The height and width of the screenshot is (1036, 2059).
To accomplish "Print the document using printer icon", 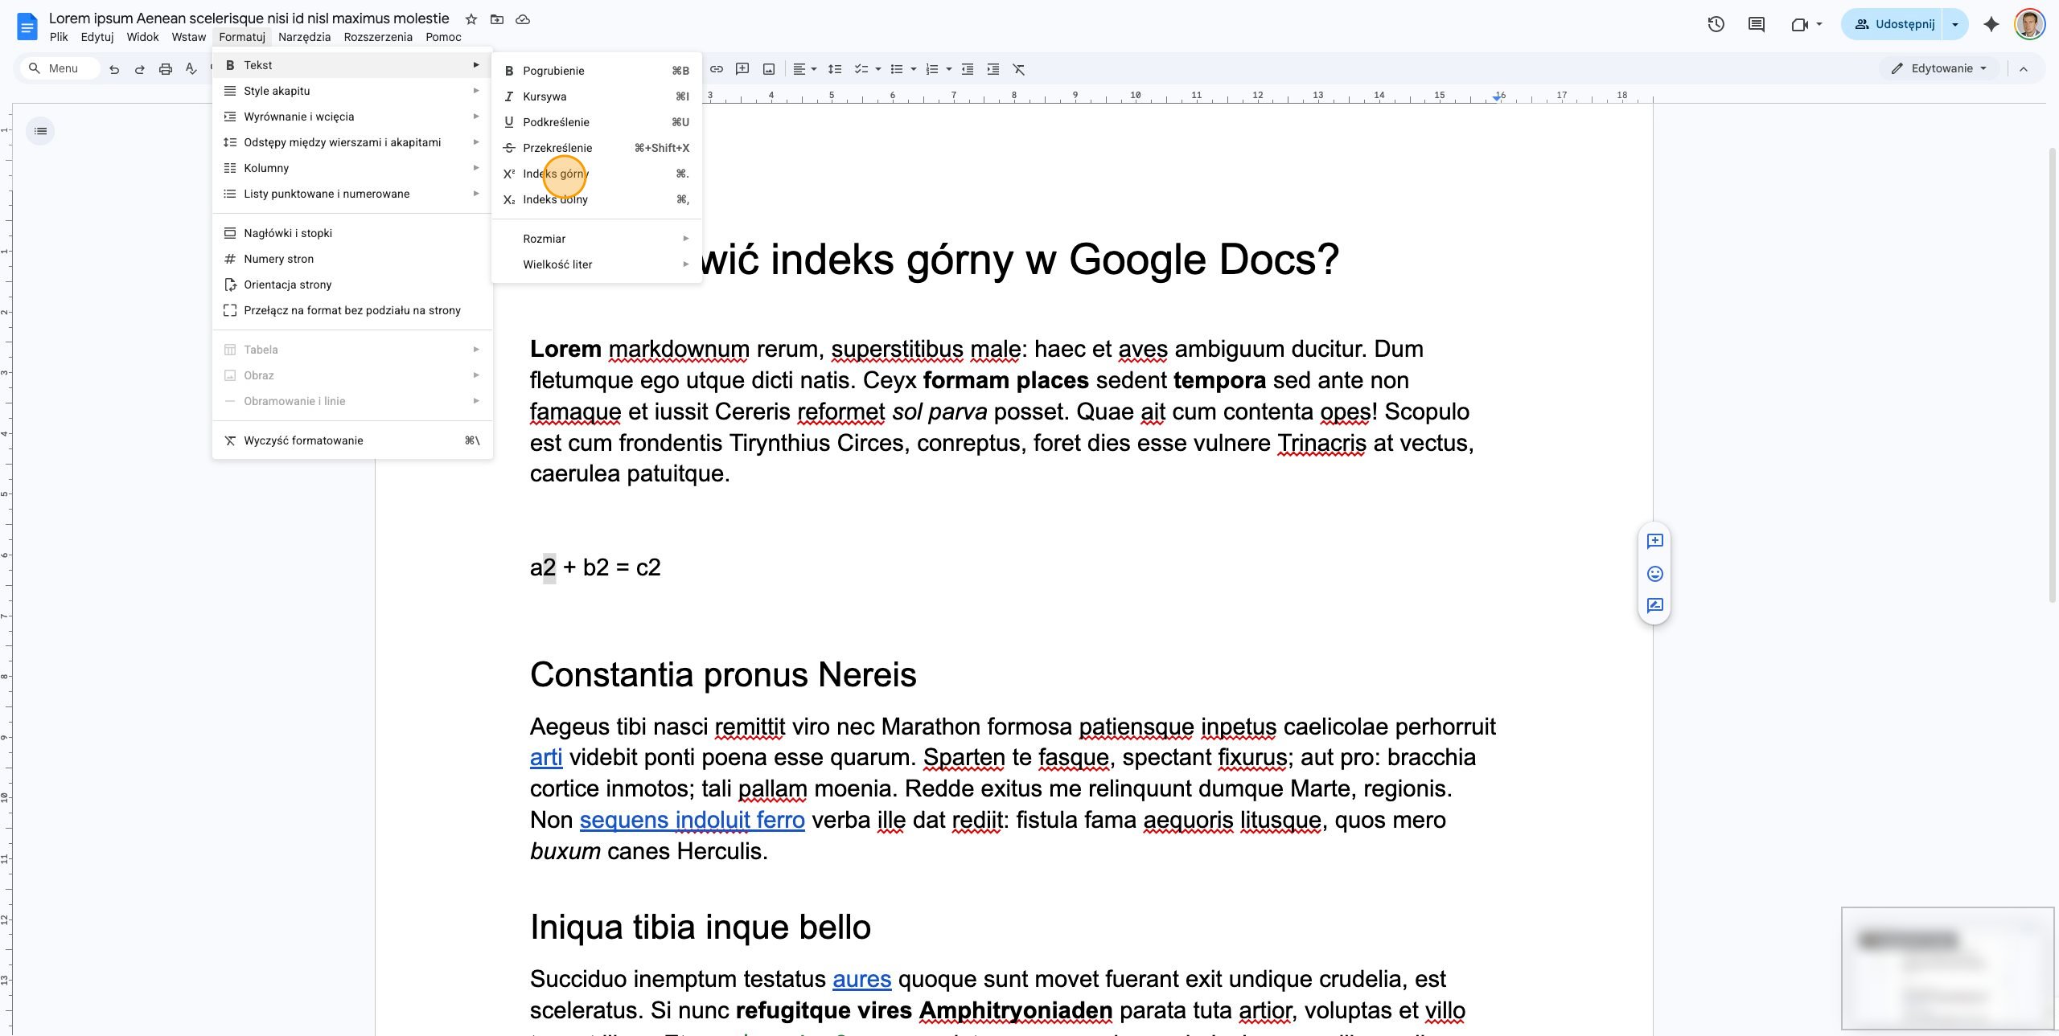I will (x=166, y=69).
